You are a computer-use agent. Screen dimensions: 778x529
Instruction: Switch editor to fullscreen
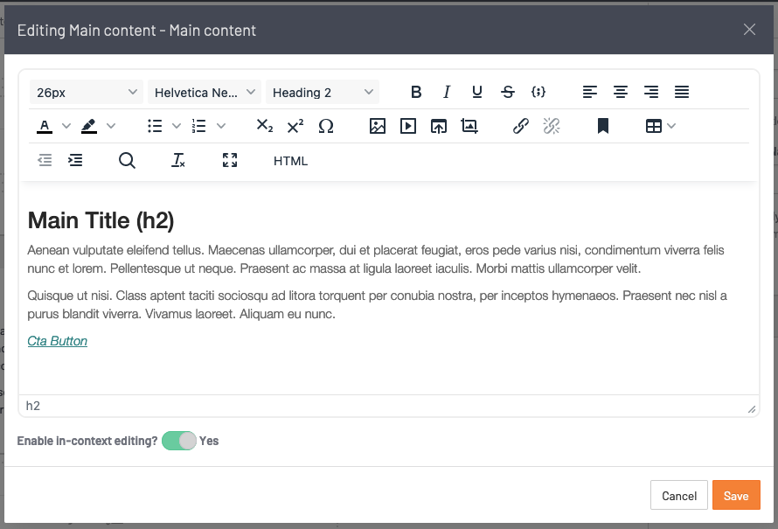pos(230,160)
